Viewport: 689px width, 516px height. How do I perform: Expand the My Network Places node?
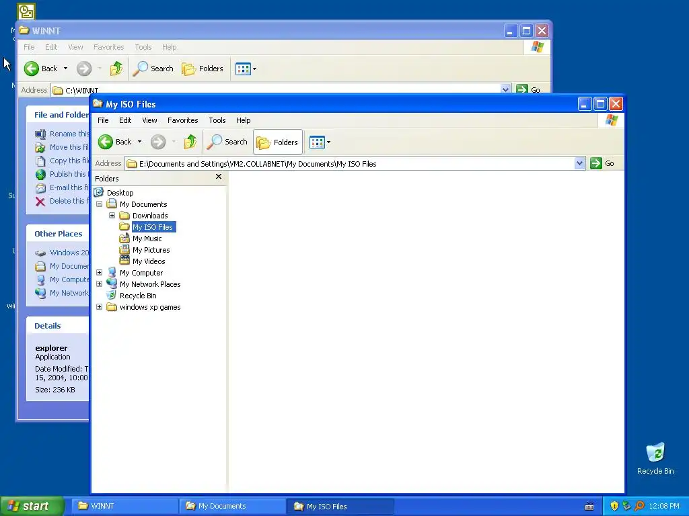100,284
